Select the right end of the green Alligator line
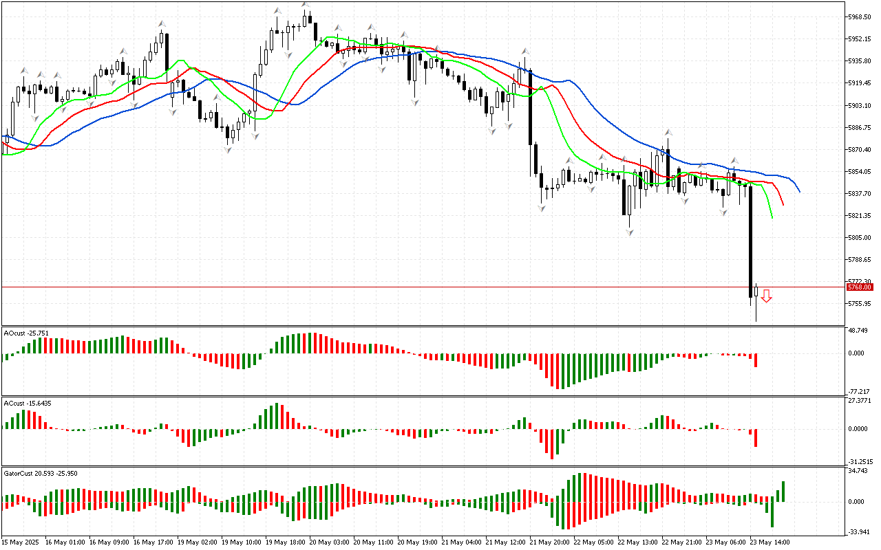881x550 pixels. point(773,217)
